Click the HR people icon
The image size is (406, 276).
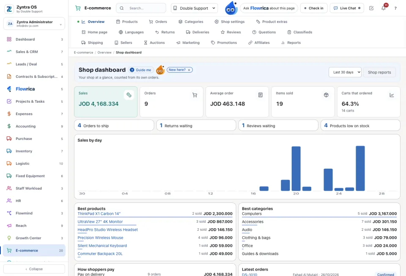(9, 201)
